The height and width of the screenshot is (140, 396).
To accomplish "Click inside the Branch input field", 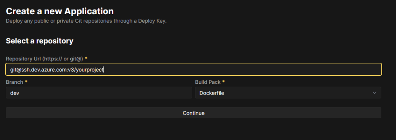I will pyautogui.click(x=99, y=93).
